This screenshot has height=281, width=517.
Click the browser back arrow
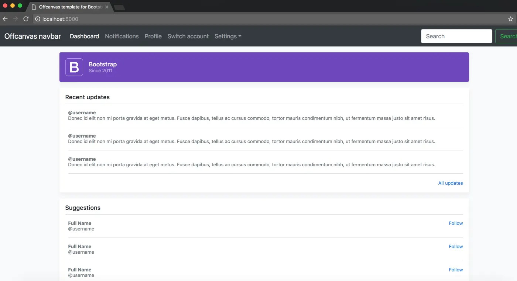click(5, 19)
